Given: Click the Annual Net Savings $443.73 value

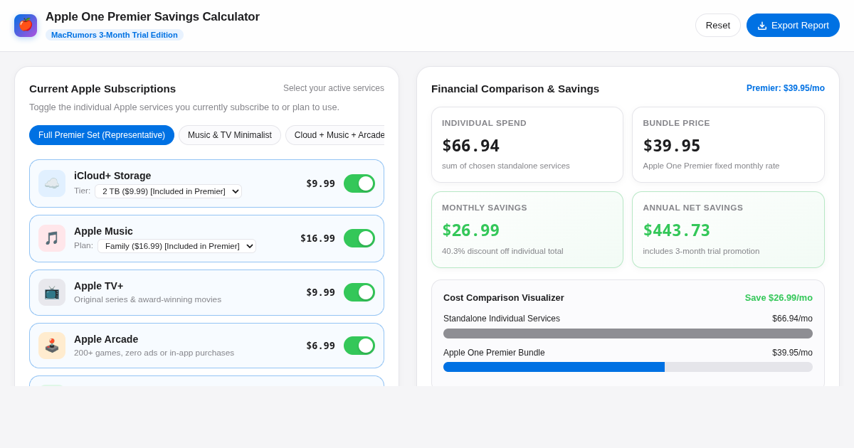Looking at the screenshot, I should (676, 230).
